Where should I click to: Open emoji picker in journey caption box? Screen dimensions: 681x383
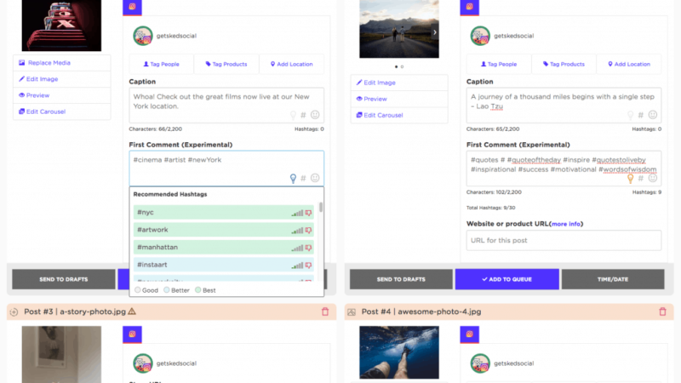click(653, 115)
